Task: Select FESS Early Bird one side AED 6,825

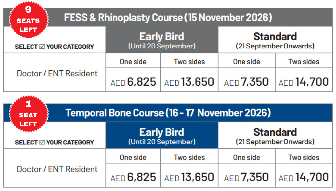Action: [133, 82]
